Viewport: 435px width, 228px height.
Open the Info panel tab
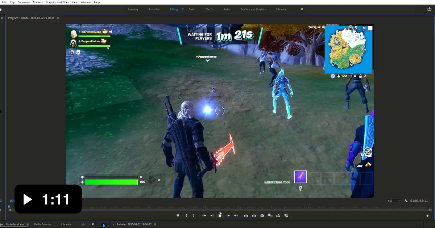click(83, 224)
